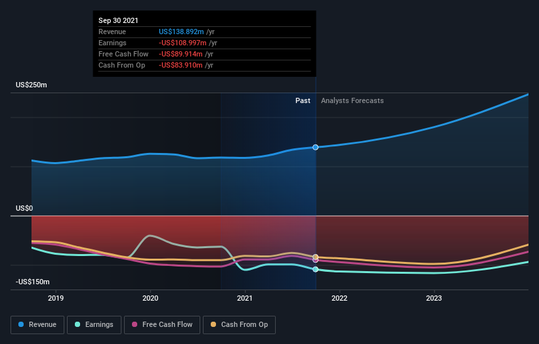Click the 2020 x-axis label
Viewport: 539px width, 344px height.
coord(150,298)
